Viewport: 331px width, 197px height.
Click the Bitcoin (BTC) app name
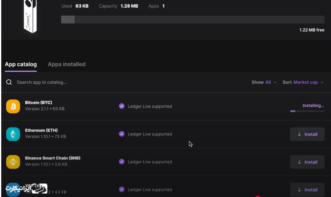pyautogui.click(x=38, y=102)
